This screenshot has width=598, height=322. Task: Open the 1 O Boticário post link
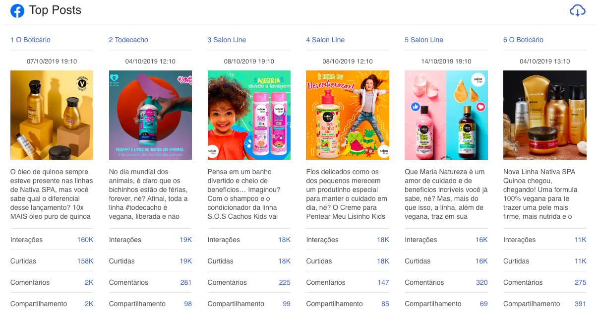pyautogui.click(x=31, y=40)
